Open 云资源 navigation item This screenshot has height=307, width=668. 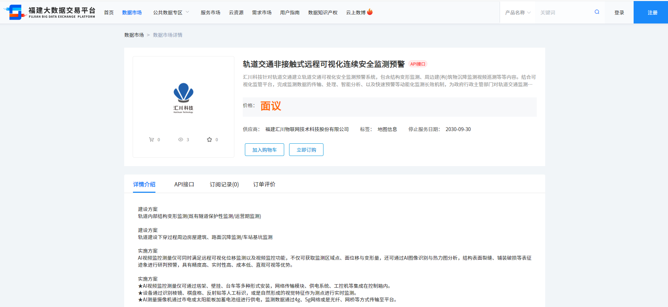coord(236,13)
